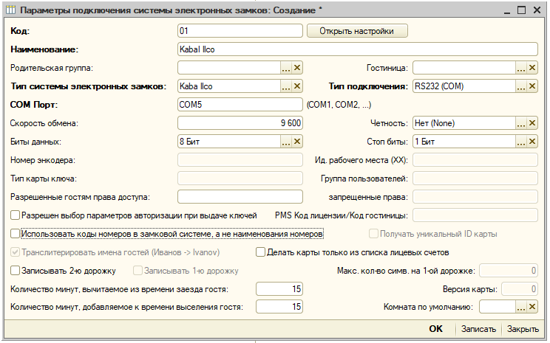Open Комната по умолчанию selection ellipsis

(521, 307)
